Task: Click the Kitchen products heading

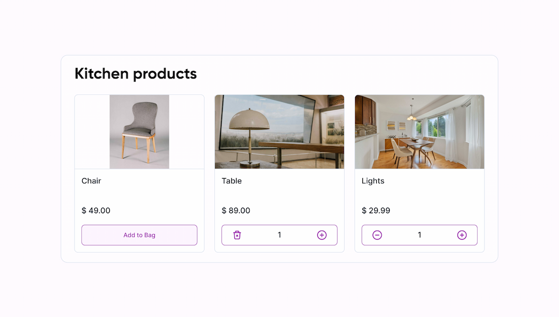Action: 136,73
